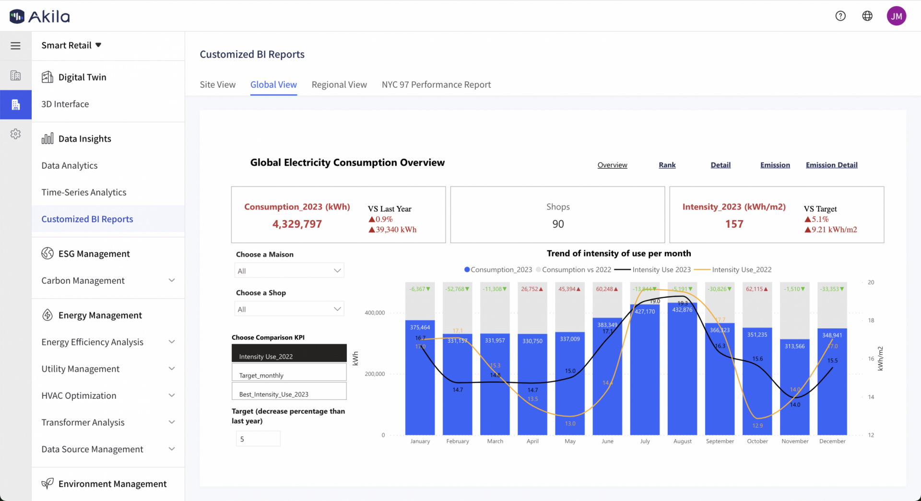Select Intensity Use_2022 comparison KPI
Screen dimensions: 921x501
coord(289,353)
